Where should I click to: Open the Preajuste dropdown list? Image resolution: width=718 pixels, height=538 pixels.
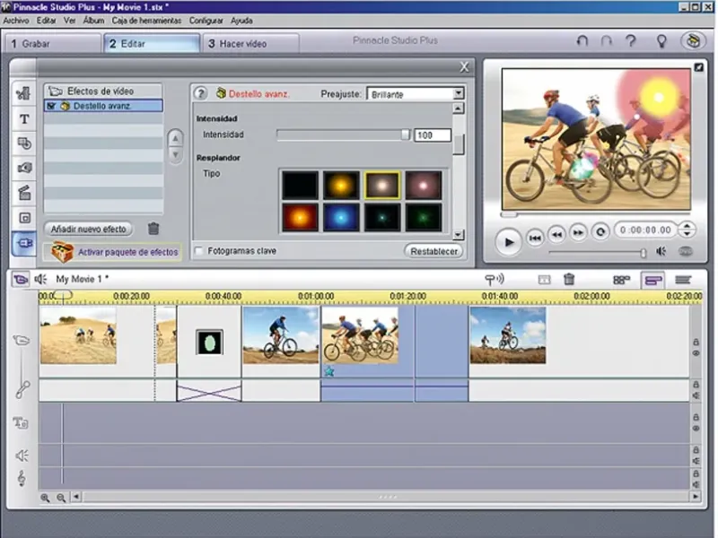click(458, 93)
